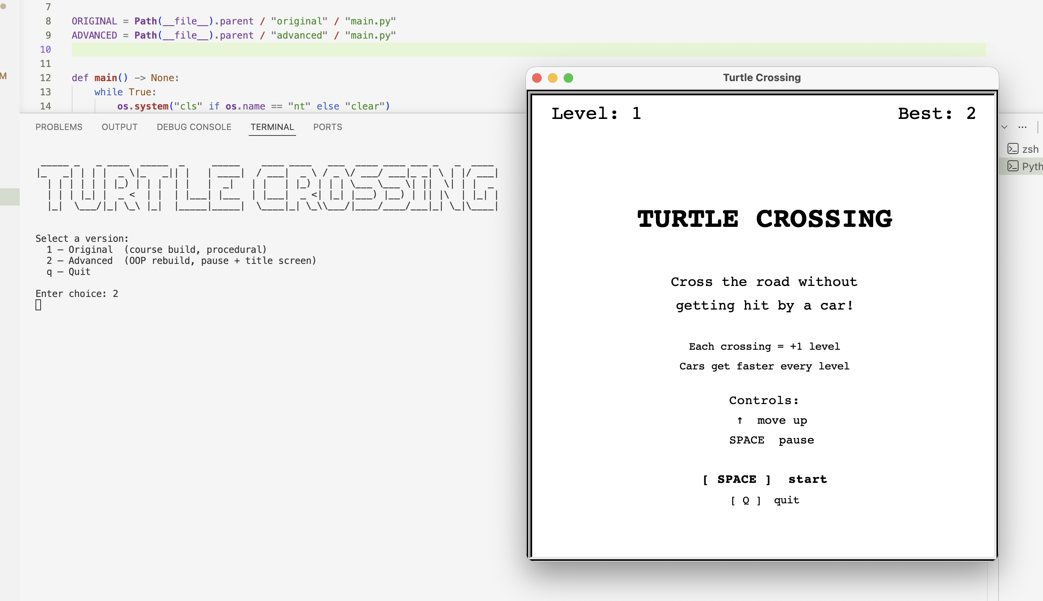The image size is (1043, 601).
Task: Click line number 10 in the editor
Action: [45, 50]
